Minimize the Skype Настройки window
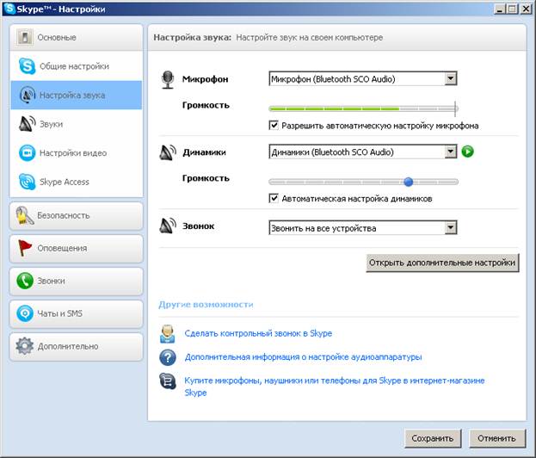The height and width of the screenshot is (458, 536). click(500, 9)
